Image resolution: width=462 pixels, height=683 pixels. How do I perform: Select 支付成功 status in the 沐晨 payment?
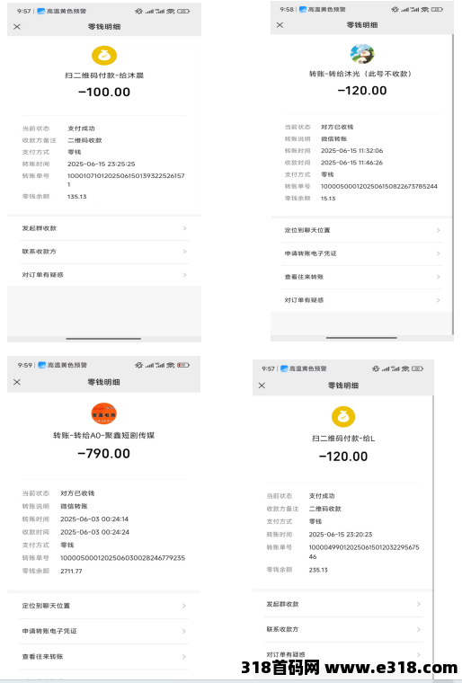81,129
